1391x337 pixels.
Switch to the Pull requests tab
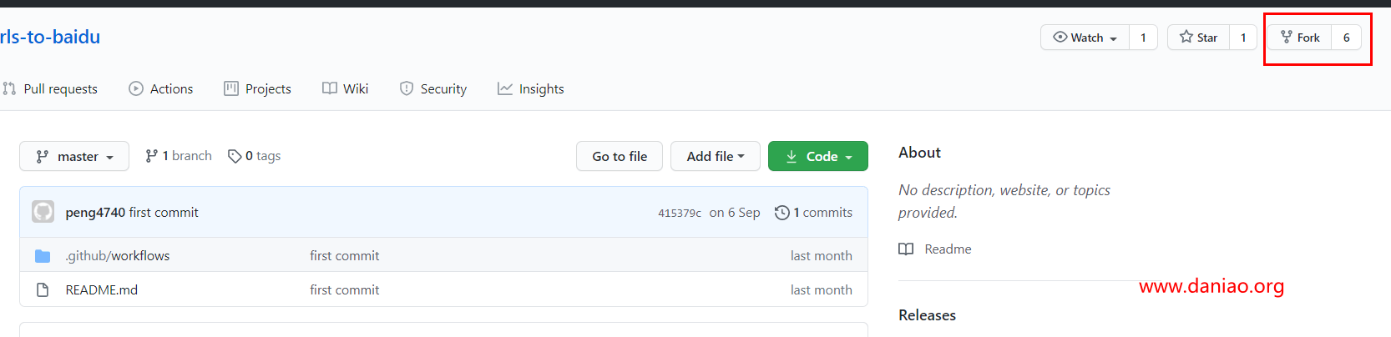pos(50,88)
